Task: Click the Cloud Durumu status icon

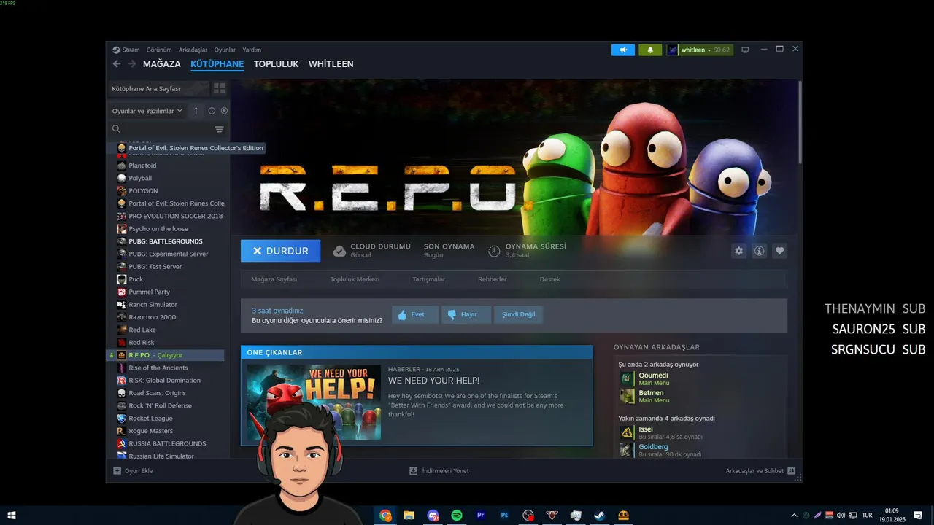Action: 339,251
